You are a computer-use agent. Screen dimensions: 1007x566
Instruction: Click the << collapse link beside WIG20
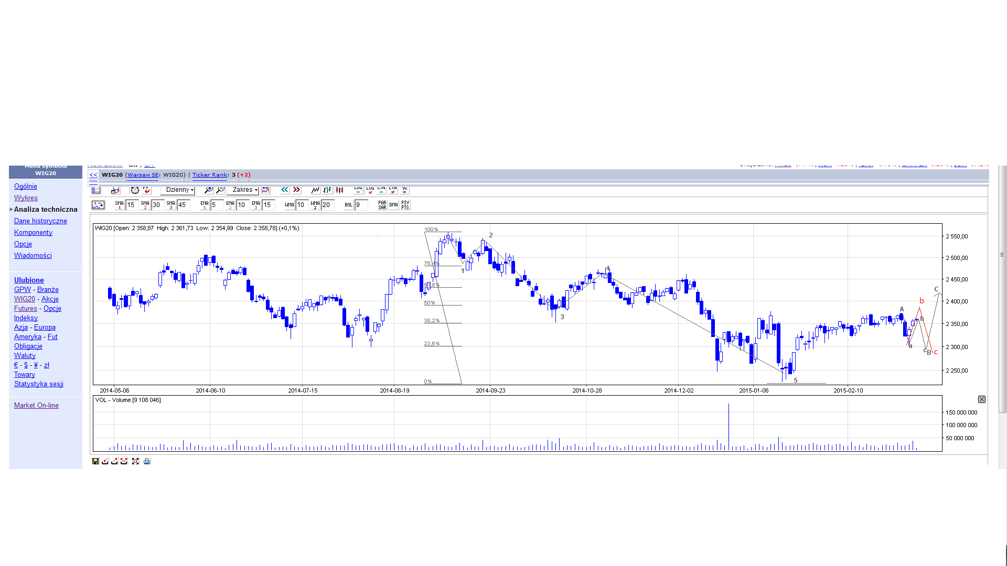93,175
